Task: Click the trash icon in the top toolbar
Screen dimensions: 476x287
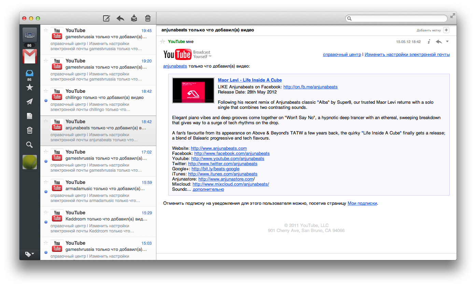Action: (x=148, y=18)
